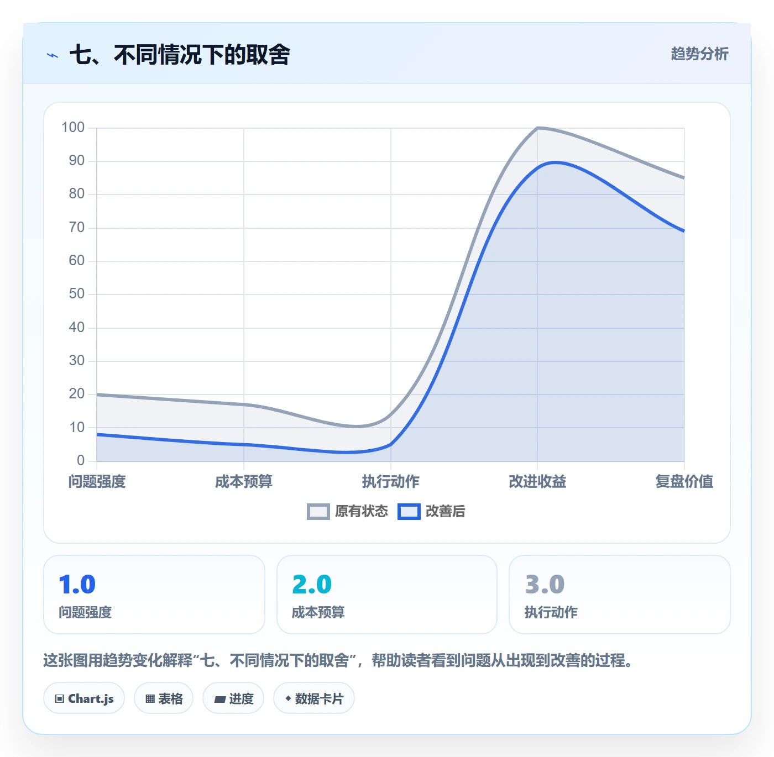This screenshot has width=774, height=757.
Task: Select the 数据卡片 tag
Action: click(314, 698)
